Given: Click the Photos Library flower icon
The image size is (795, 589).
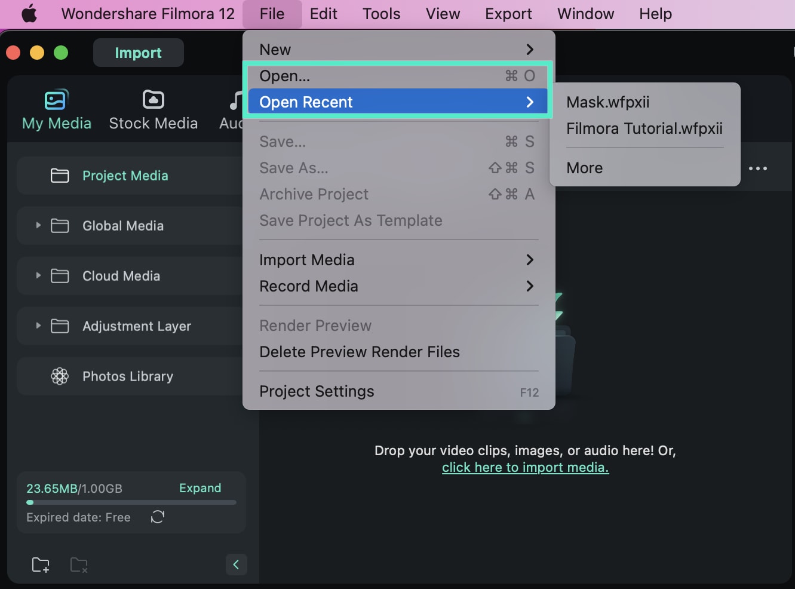Looking at the screenshot, I should pos(60,376).
